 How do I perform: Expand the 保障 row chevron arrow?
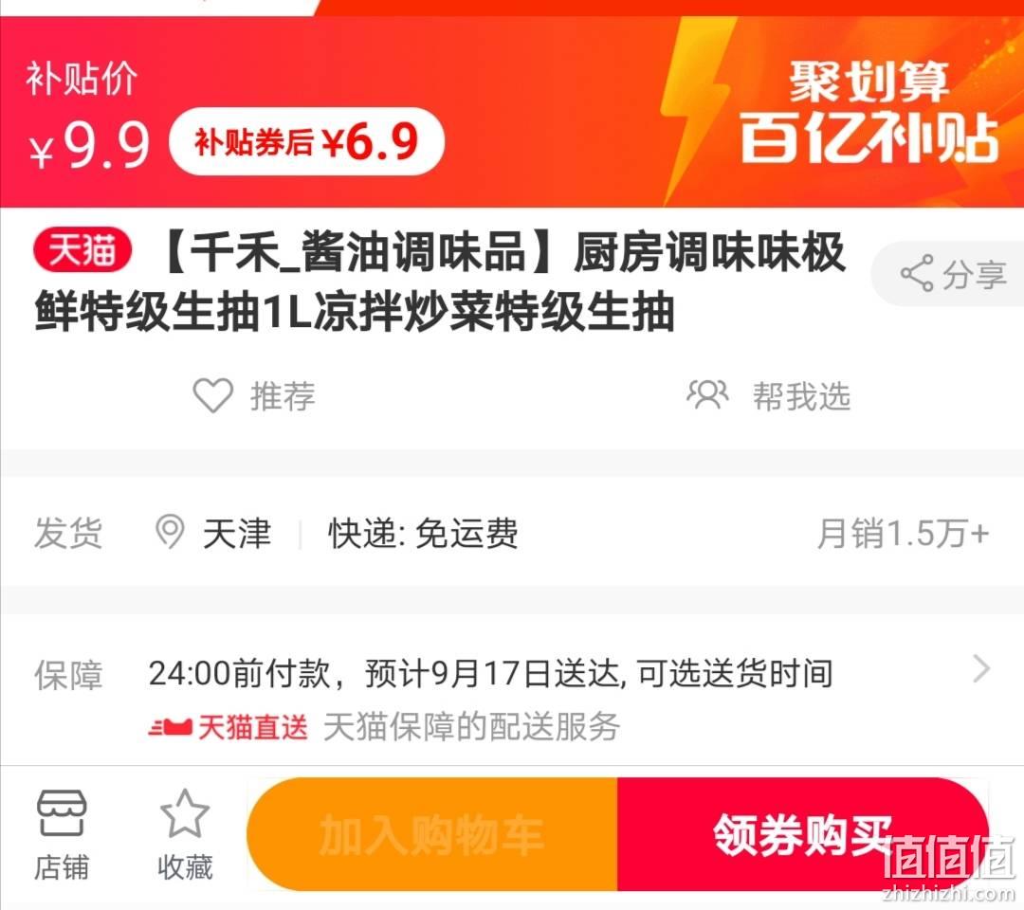[981, 668]
